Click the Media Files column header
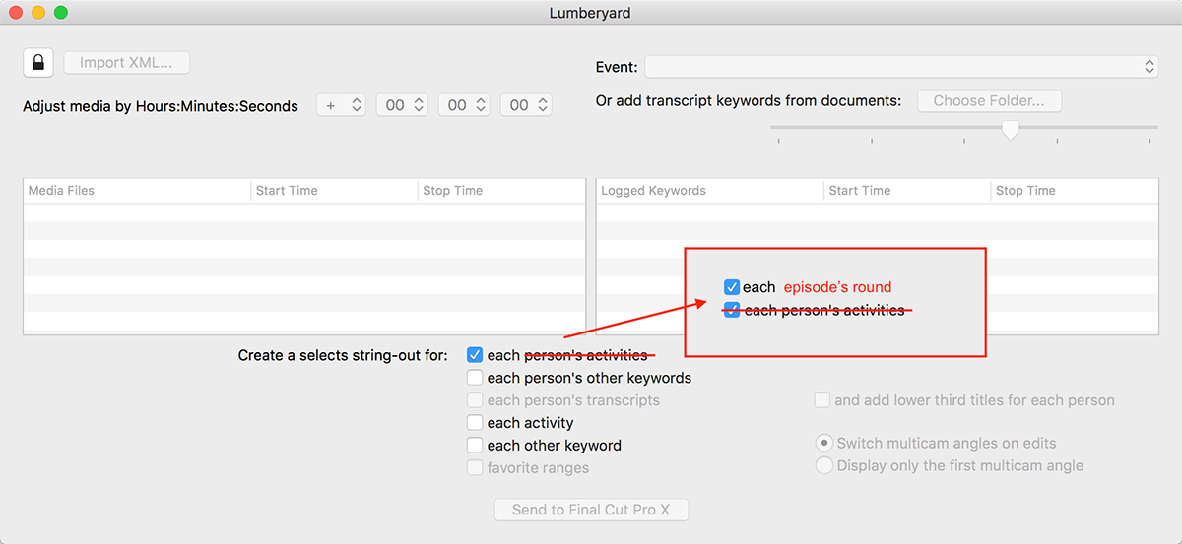1182x544 pixels. tap(137, 190)
